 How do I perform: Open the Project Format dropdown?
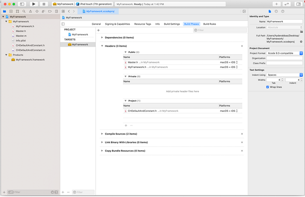285,53
